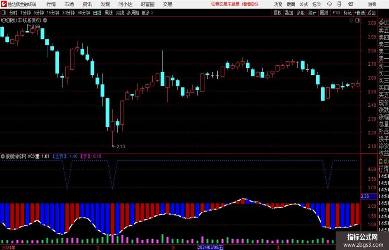
Task: Open the 行情 menu
Action: 51,4
